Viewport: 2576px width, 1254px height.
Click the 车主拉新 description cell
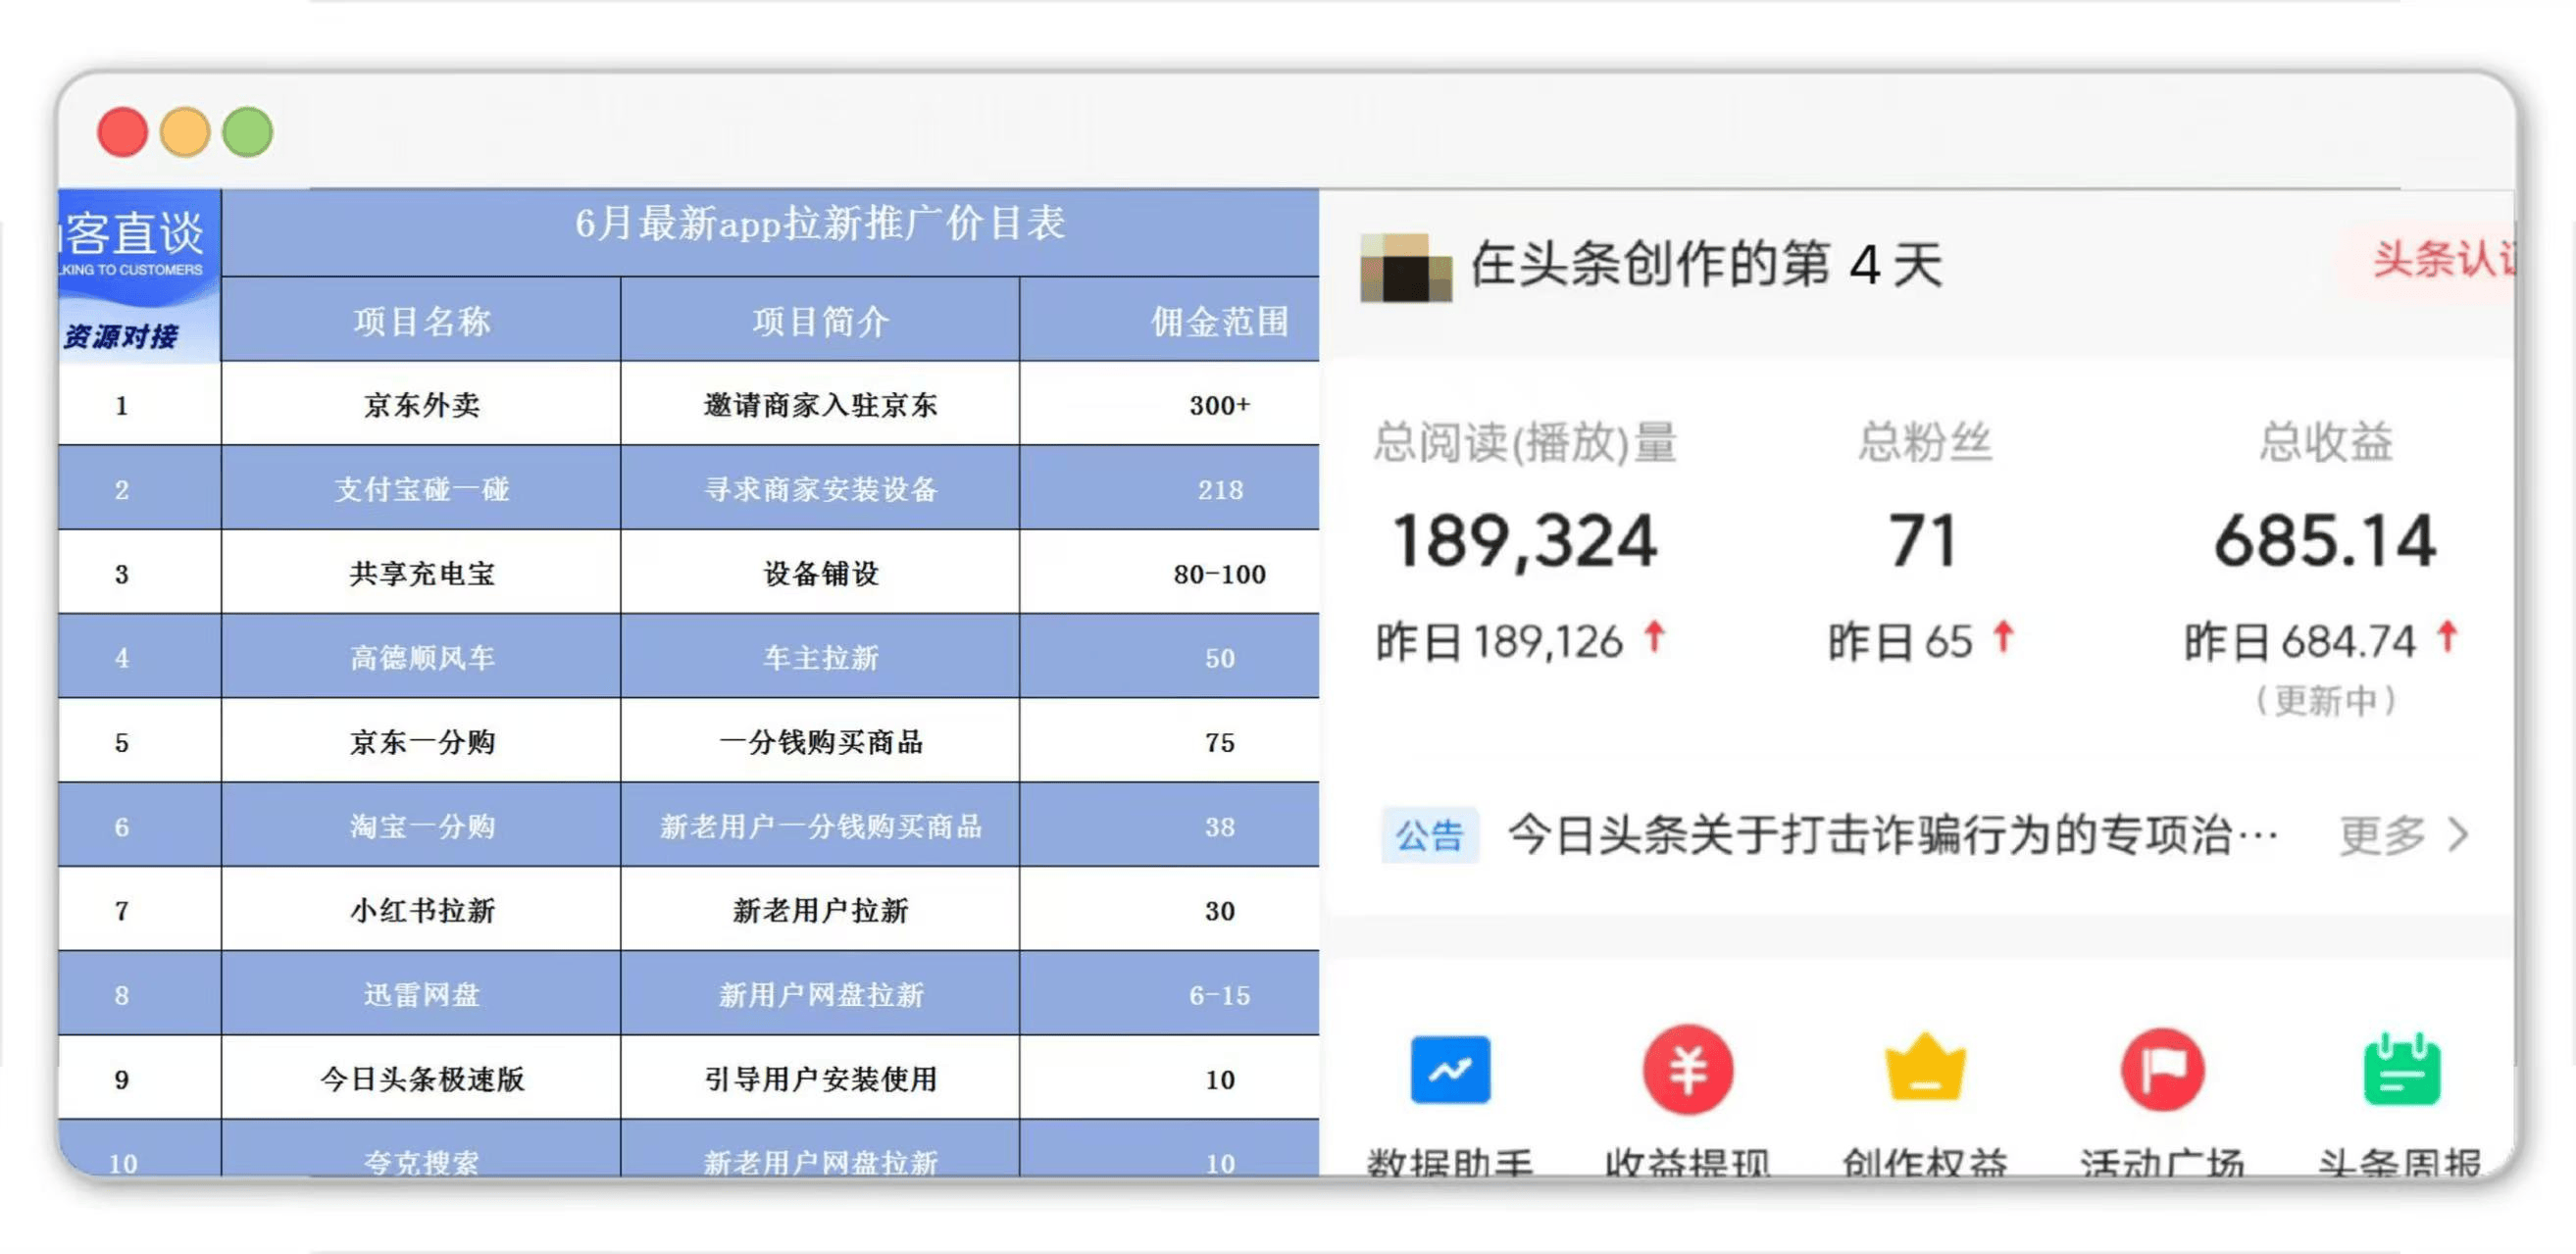coord(820,657)
